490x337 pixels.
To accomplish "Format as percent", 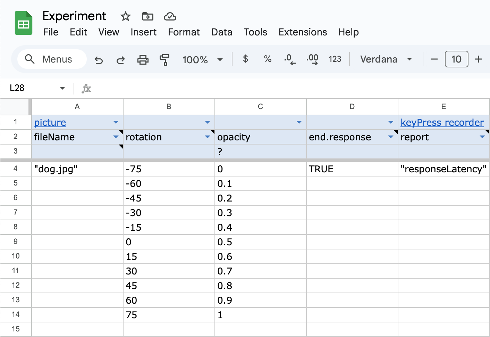I will (268, 59).
